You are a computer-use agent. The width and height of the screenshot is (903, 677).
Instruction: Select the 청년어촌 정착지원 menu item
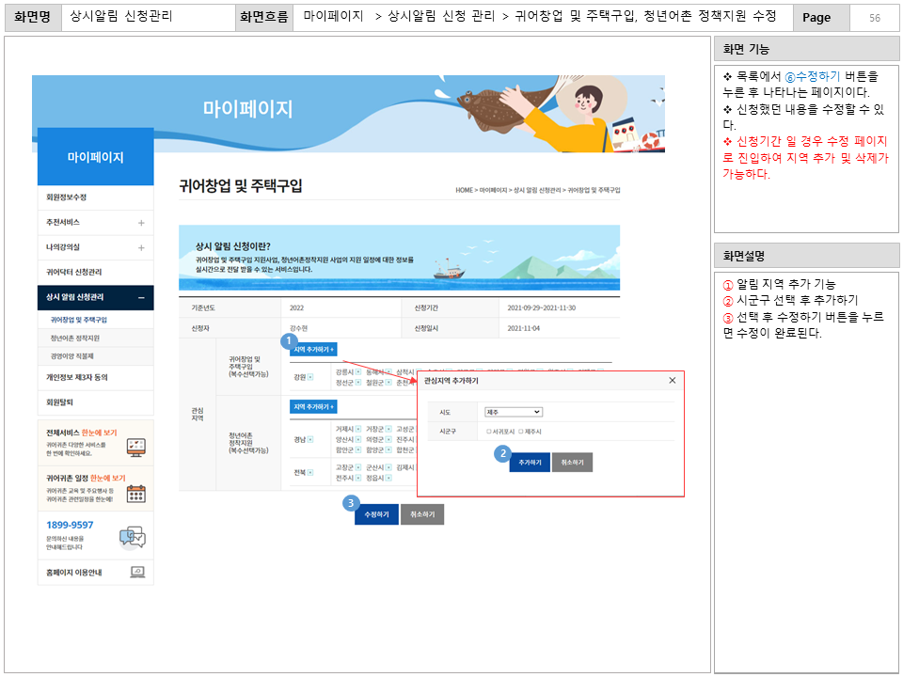click(x=73, y=338)
